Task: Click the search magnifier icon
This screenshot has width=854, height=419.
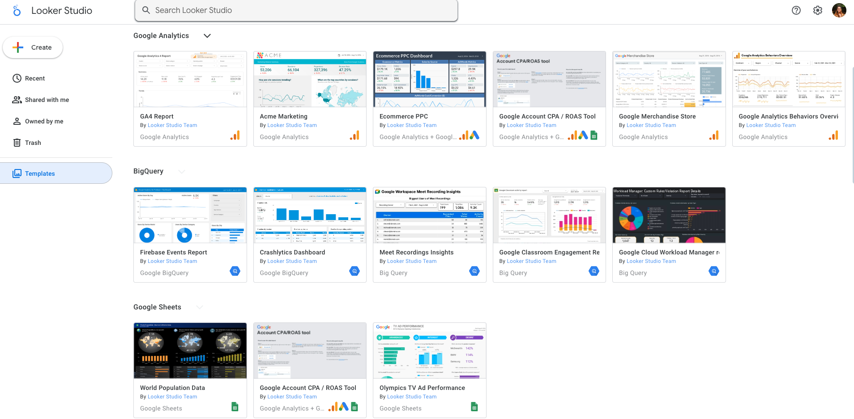Action: pos(146,10)
